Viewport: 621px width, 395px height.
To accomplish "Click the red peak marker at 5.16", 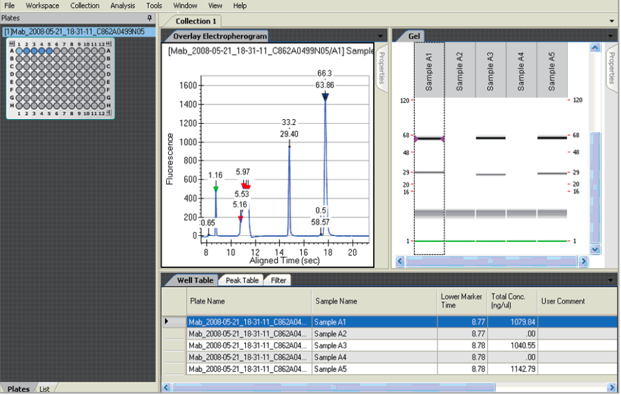I will 241,218.
